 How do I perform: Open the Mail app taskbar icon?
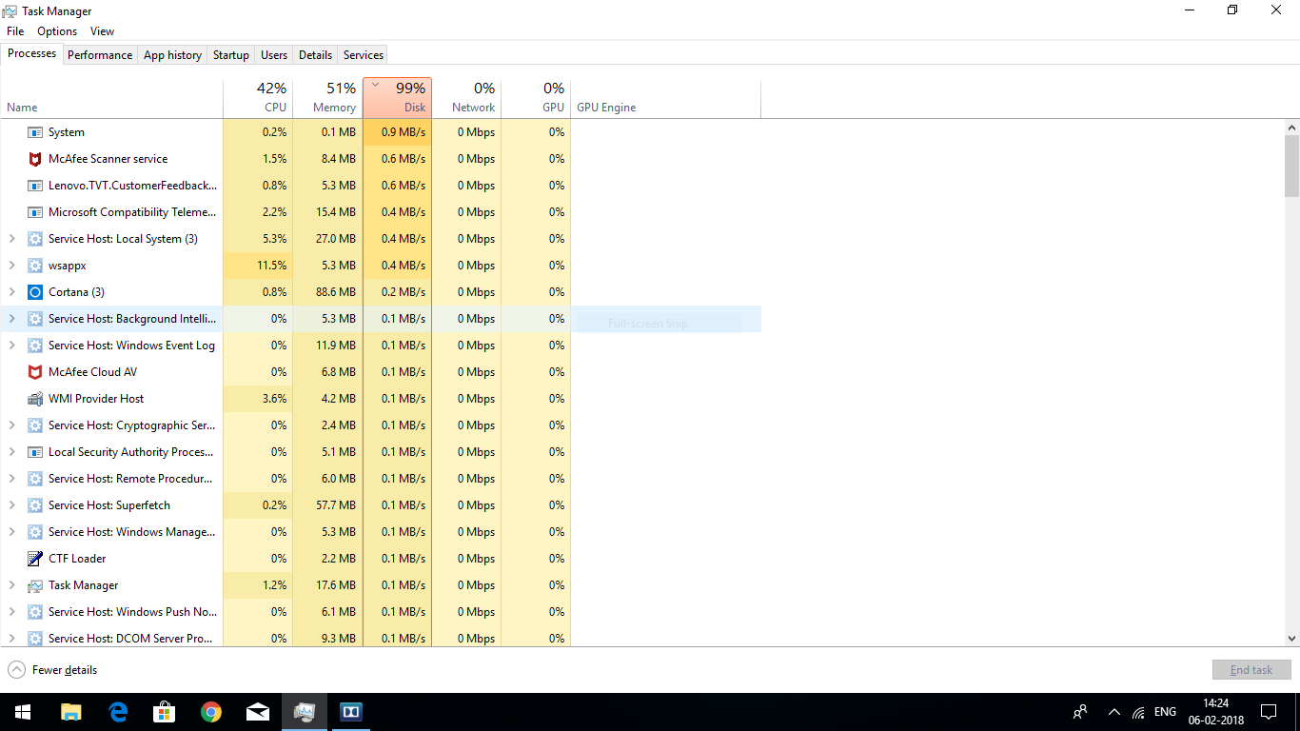click(258, 711)
